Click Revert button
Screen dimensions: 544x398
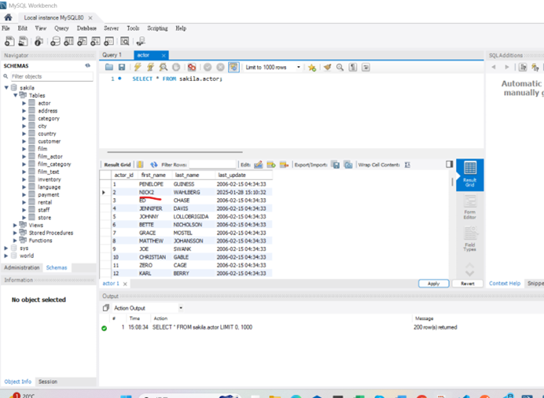coord(467,283)
